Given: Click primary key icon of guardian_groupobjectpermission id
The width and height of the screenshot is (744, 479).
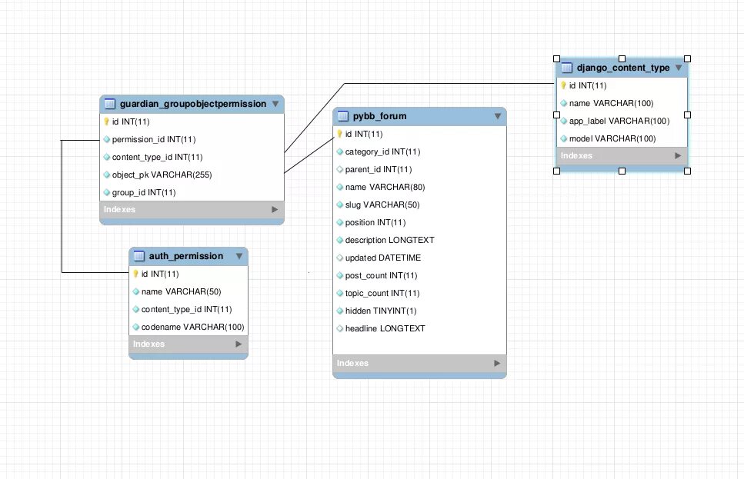Looking at the screenshot, I should [106, 122].
